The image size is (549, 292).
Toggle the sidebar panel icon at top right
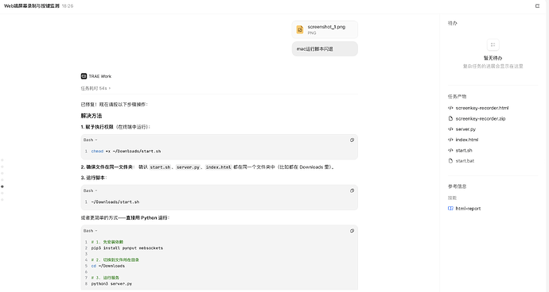pos(537,6)
